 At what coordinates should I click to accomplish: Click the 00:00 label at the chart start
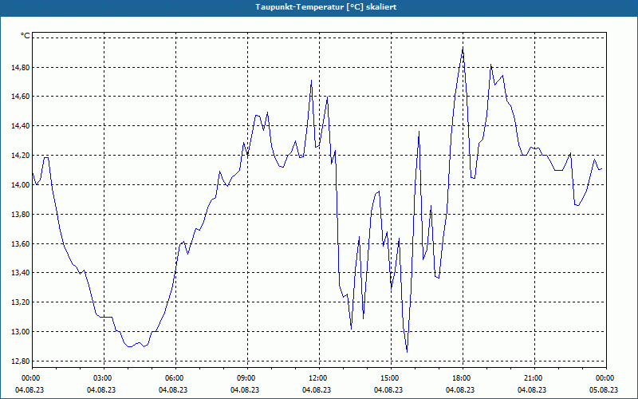32,378
